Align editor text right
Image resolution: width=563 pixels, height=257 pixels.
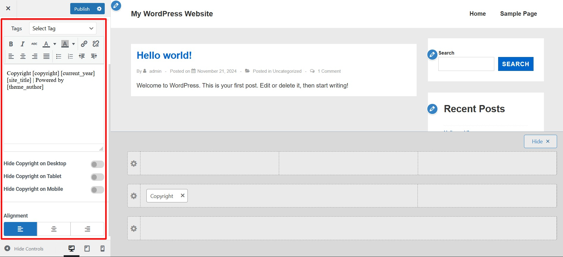[35, 56]
